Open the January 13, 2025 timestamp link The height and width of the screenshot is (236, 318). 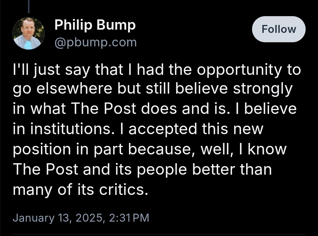coord(81,218)
